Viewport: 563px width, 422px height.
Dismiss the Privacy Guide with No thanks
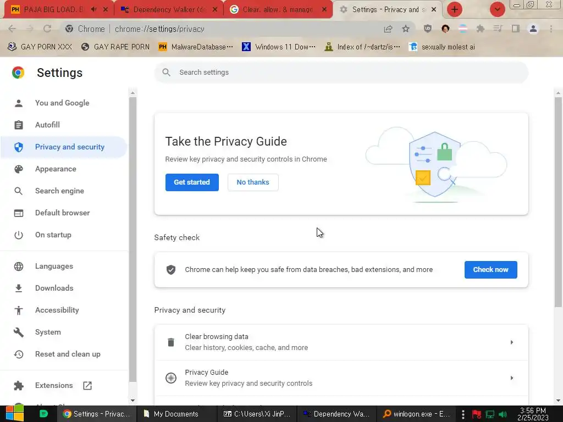(x=253, y=182)
